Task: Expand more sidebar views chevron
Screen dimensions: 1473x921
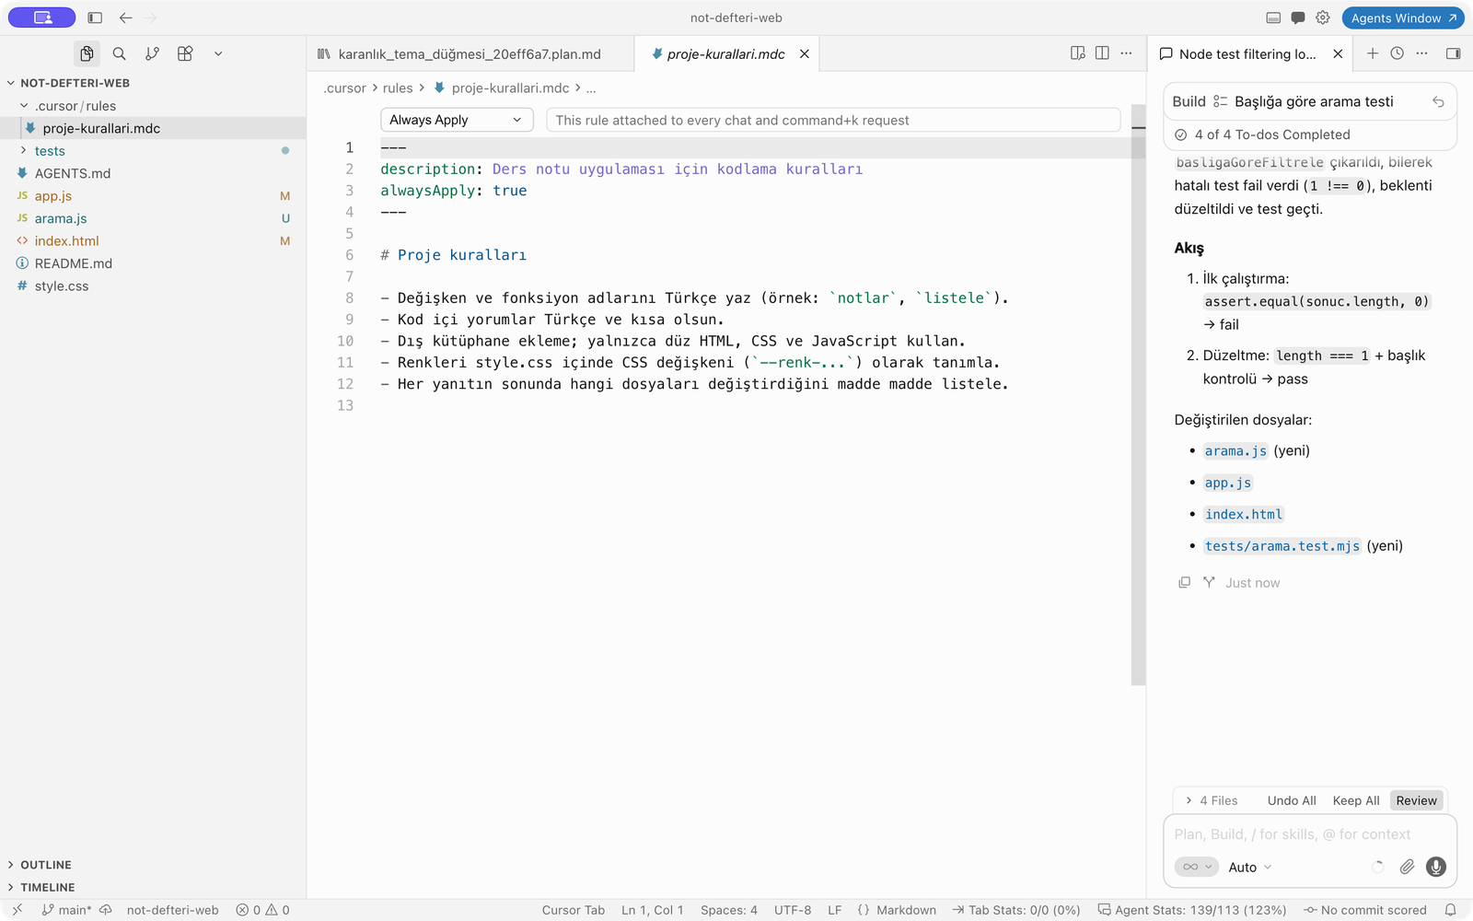Action: pos(218,53)
